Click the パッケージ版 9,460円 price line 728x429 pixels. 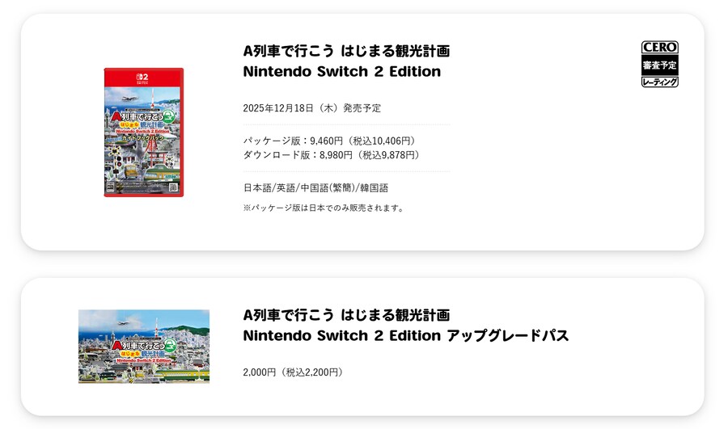[x=329, y=141]
